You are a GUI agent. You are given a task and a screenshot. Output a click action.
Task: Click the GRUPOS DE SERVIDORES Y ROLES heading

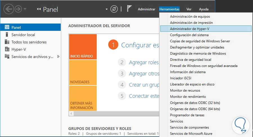point(100,129)
